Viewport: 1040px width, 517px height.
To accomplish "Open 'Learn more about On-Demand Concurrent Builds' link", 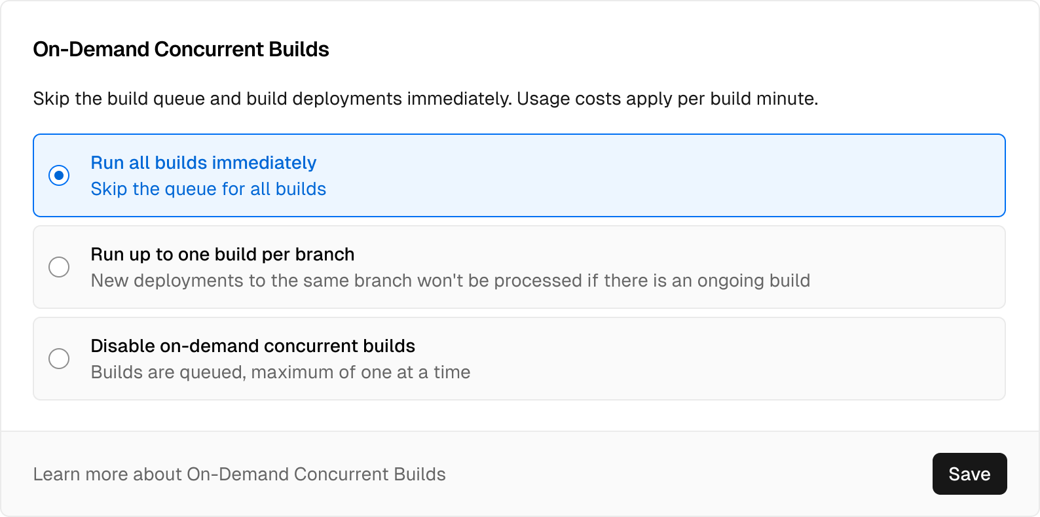I will (239, 474).
